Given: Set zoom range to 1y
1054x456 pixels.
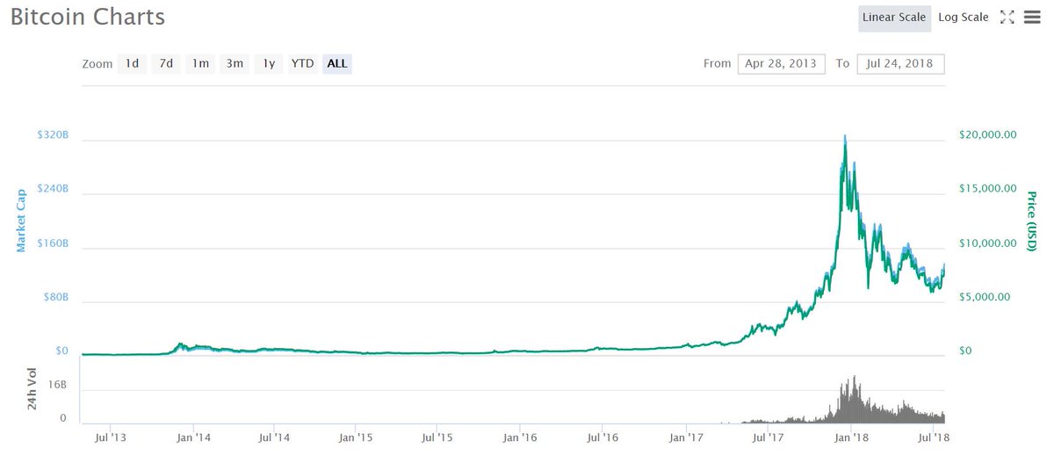Looking at the screenshot, I should [269, 63].
